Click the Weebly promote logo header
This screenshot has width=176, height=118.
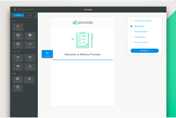pos(83,22)
